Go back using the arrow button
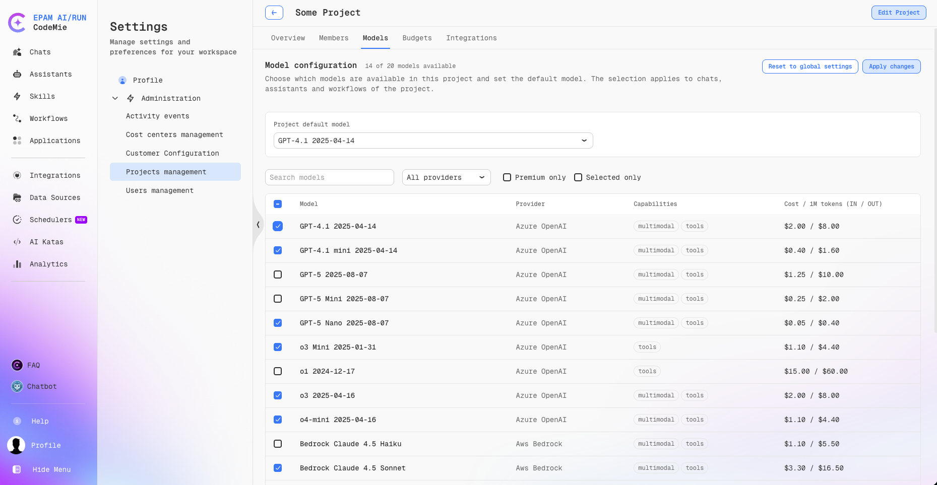The width and height of the screenshot is (937, 485). tap(274, 13)
